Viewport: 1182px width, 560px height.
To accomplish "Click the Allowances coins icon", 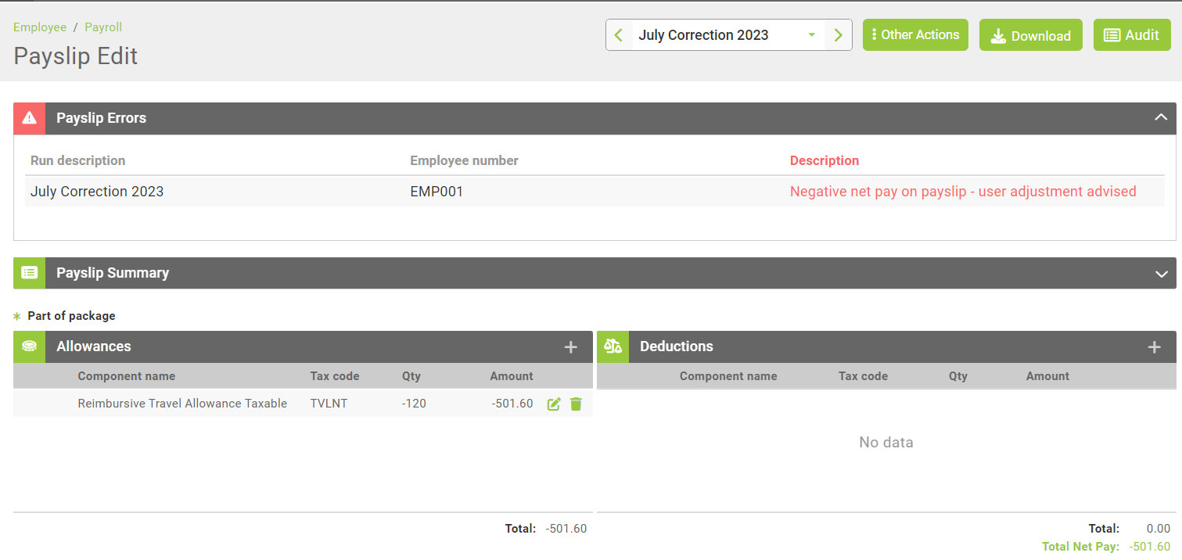I will pos(29,346).
